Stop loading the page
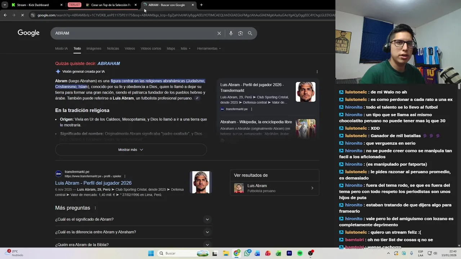Viewport: 461px width, 259px height. click(x=22, y=15)
